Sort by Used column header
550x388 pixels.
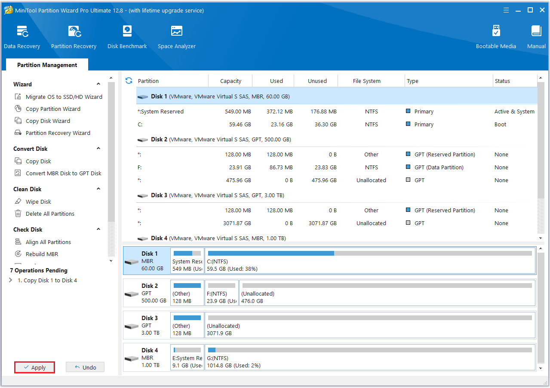click(x=273, y=81)
